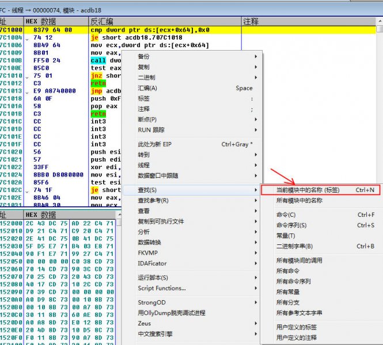Select 所有分支 in the submenu
383x345 pixels.
(x=321, y=302)
